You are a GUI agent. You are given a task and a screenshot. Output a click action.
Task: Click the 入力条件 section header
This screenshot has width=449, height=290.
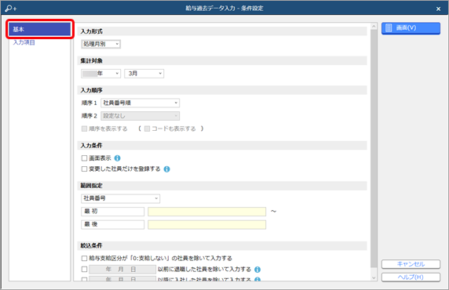click(x=222, y=145)
